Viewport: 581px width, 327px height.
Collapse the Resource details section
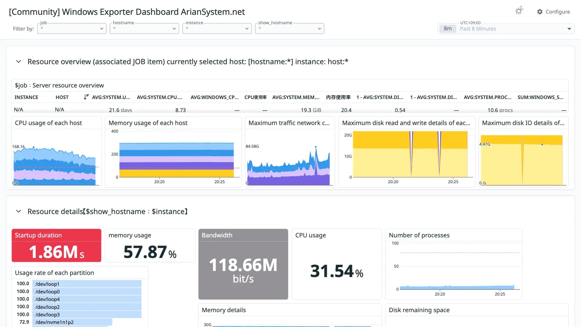pyautogui.click(x=18, y=211)
